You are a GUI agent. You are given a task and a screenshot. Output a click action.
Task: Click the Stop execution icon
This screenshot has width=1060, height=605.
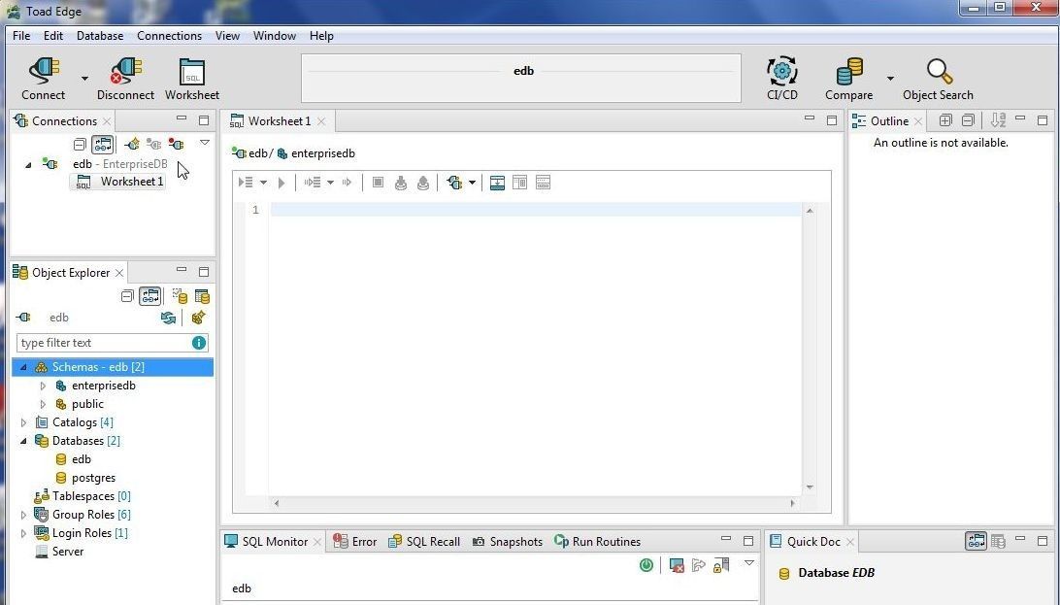pos(378,183)
